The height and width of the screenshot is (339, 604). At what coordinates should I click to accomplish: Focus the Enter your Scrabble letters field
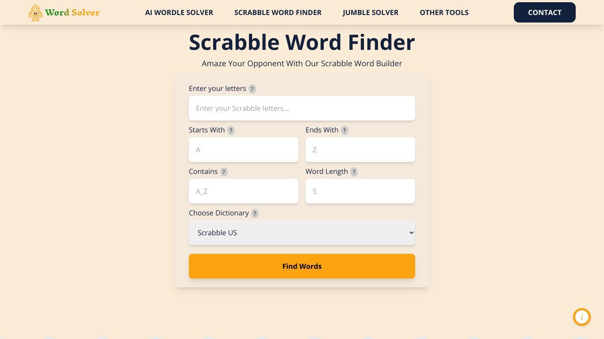(x=302, y=108)
